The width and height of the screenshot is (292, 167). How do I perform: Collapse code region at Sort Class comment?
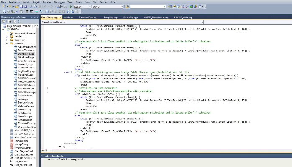(x=46, y=88)
